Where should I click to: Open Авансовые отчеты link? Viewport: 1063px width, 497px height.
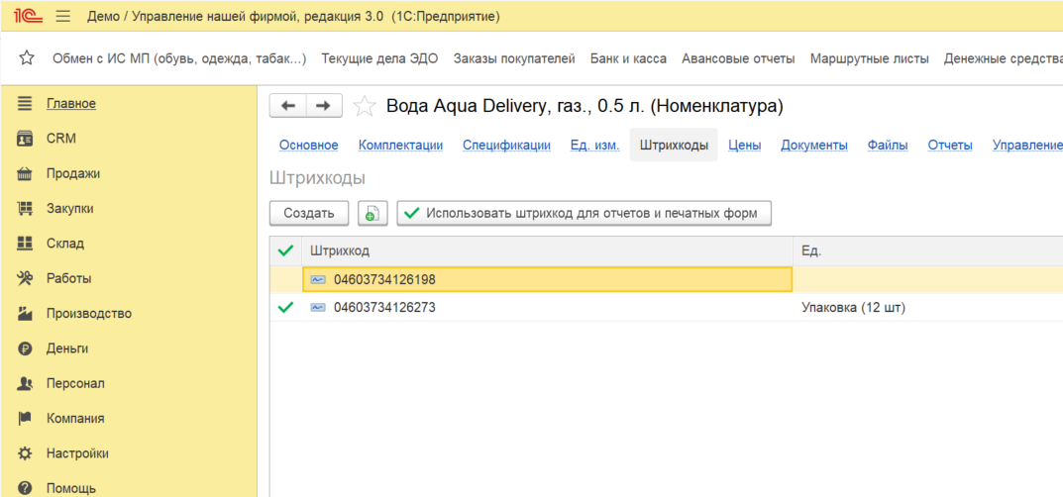point(738,59)
